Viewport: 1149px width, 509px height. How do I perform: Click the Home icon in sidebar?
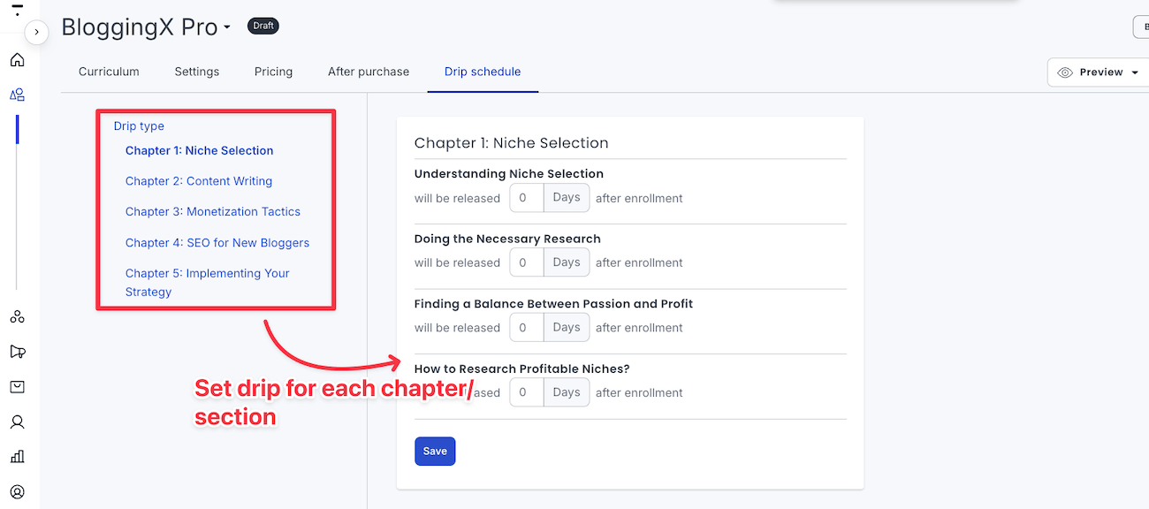click(17, 60)
